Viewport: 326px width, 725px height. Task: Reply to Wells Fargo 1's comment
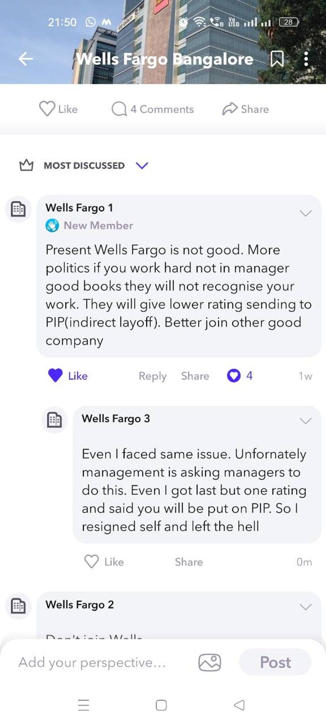(x=152, y=376)
